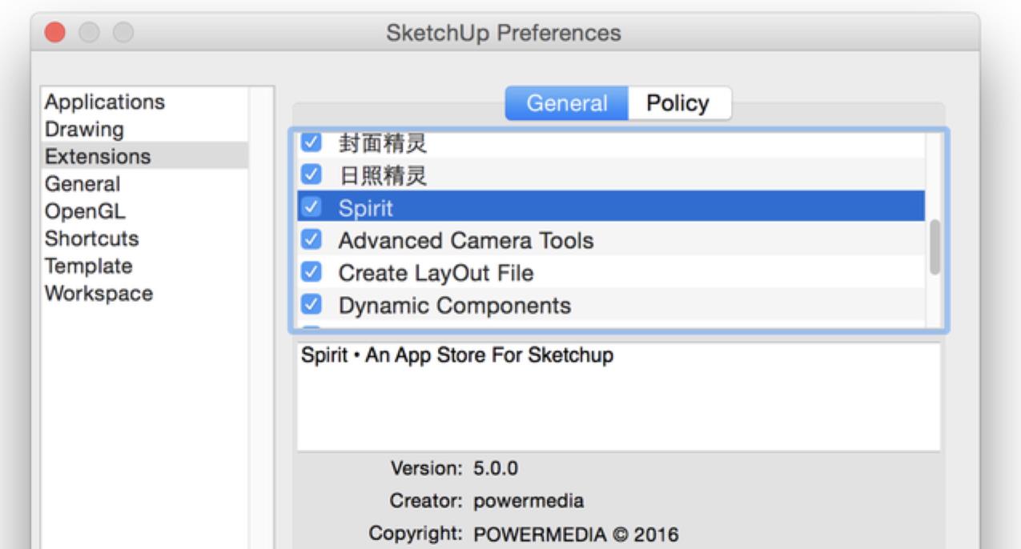Toggle the 封面精灵 extension checkbox
This screenshot has width=1021, height=549.
pos(312,144)
